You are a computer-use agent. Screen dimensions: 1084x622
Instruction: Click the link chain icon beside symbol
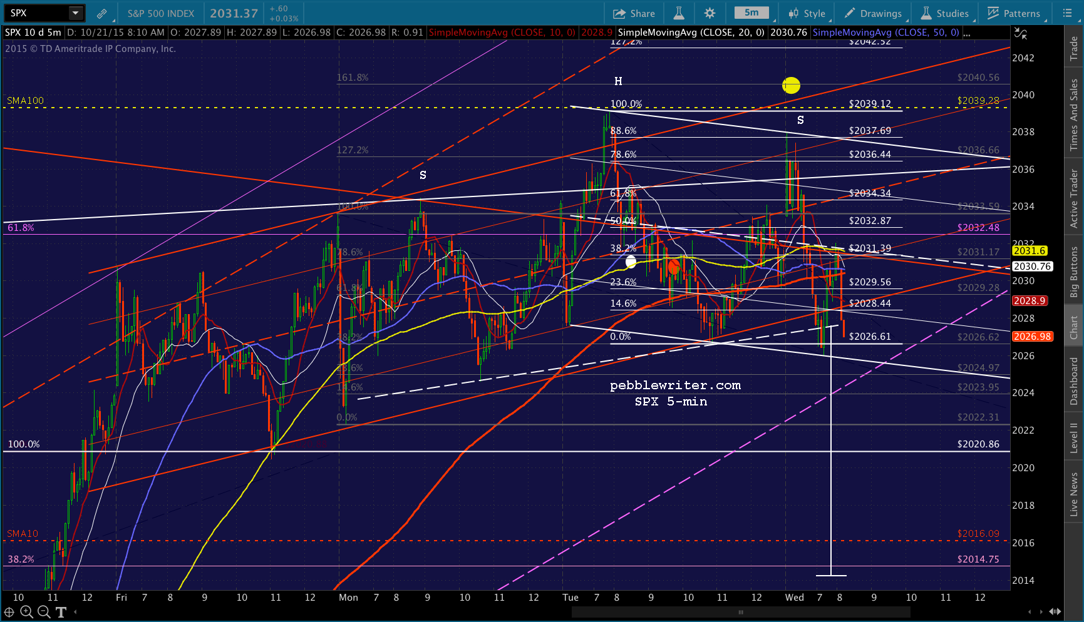[x=101, y=13]
